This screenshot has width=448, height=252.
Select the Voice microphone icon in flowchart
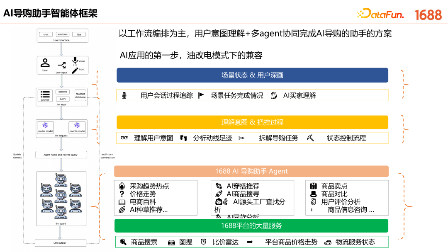click(75, 61)
